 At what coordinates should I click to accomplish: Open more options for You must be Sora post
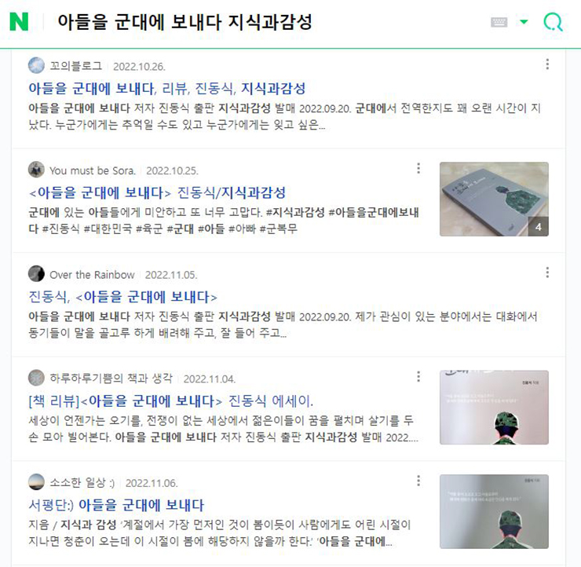[418, 168]
